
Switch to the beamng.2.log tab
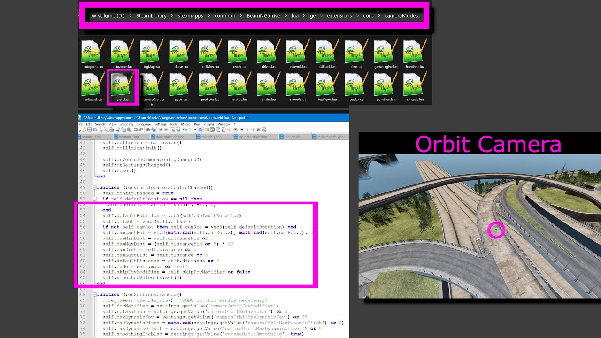coord(131,137)
